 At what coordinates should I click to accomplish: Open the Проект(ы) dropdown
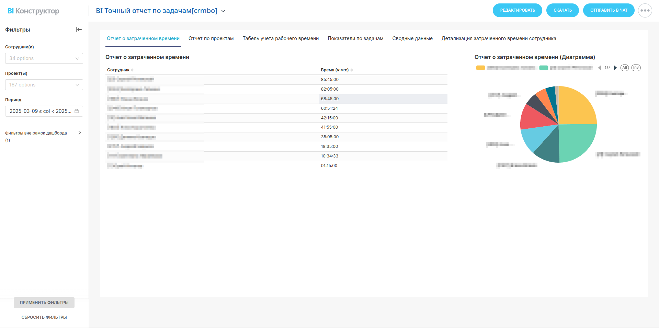[44, 85]
